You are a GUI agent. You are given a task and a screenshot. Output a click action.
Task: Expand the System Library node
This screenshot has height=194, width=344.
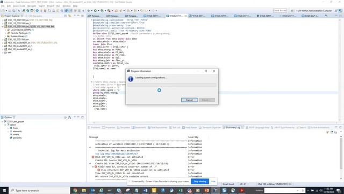click(x=5, y=36)
